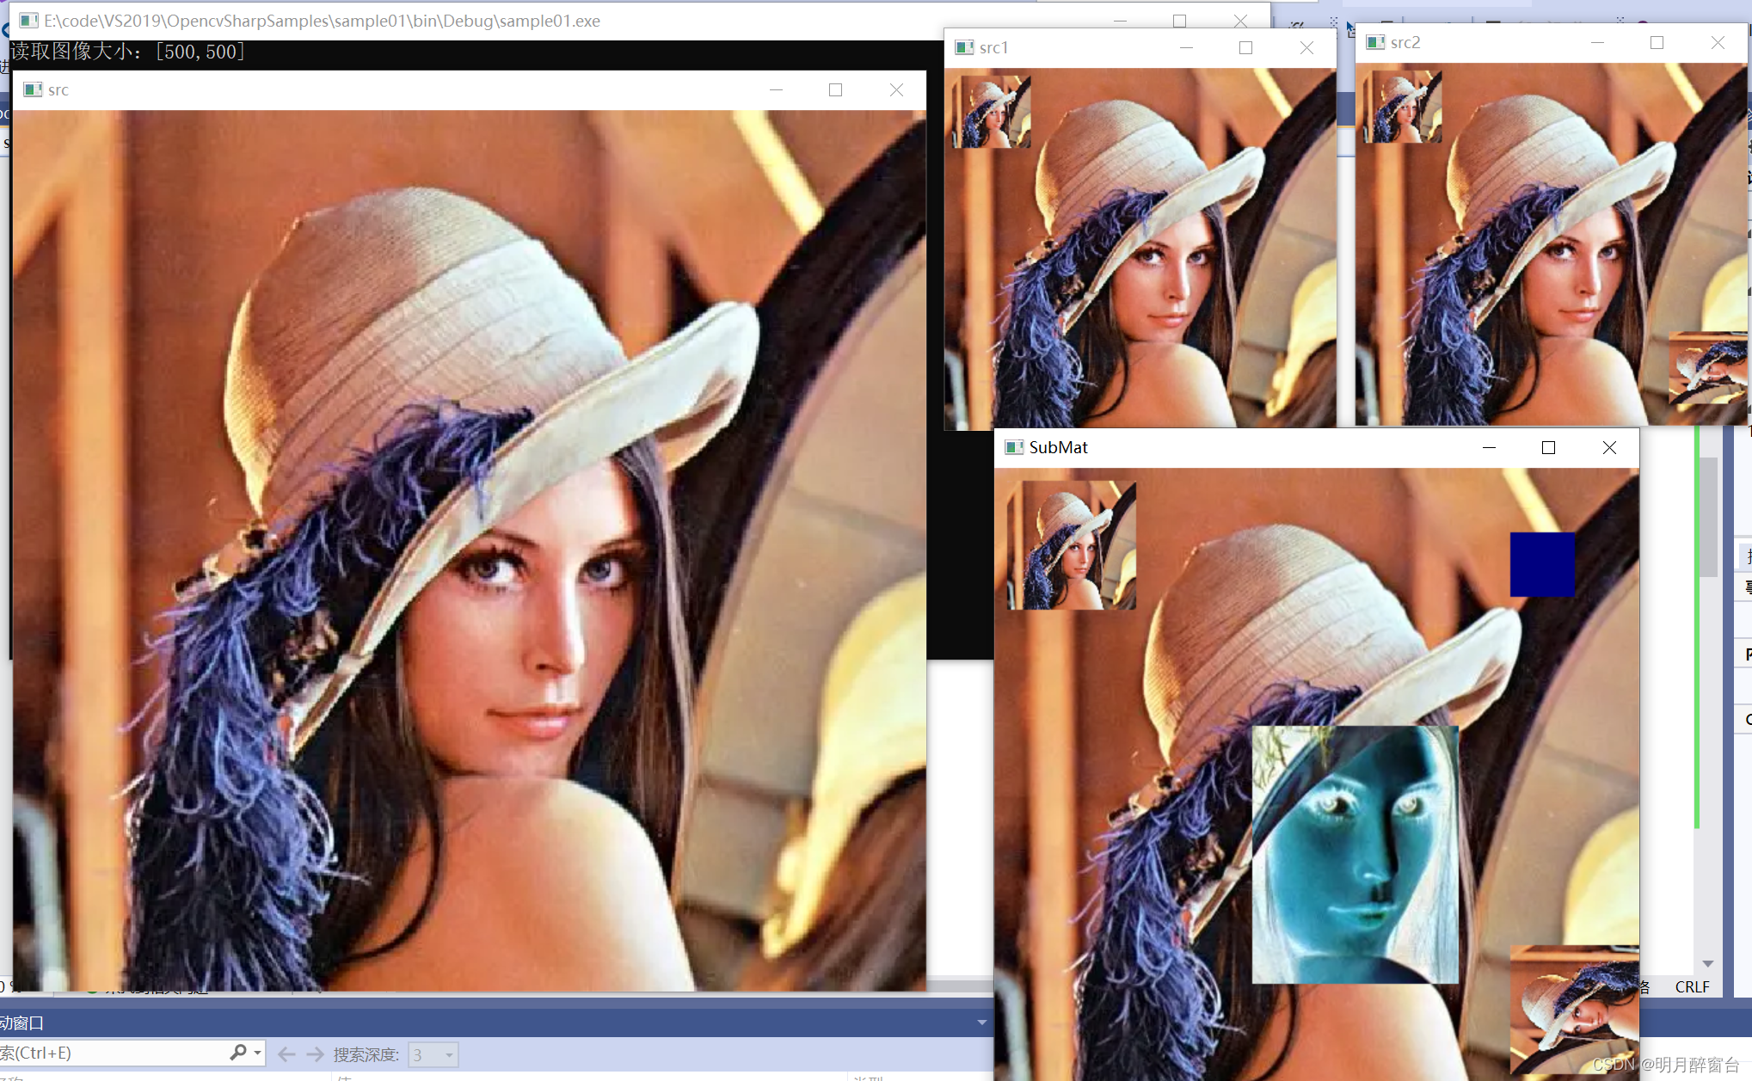
Task: Click the src window title icon
Action: coord(33,89)
